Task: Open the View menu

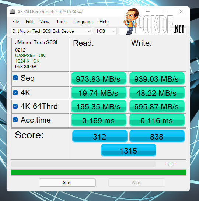Action: click(x=45, y=22)
